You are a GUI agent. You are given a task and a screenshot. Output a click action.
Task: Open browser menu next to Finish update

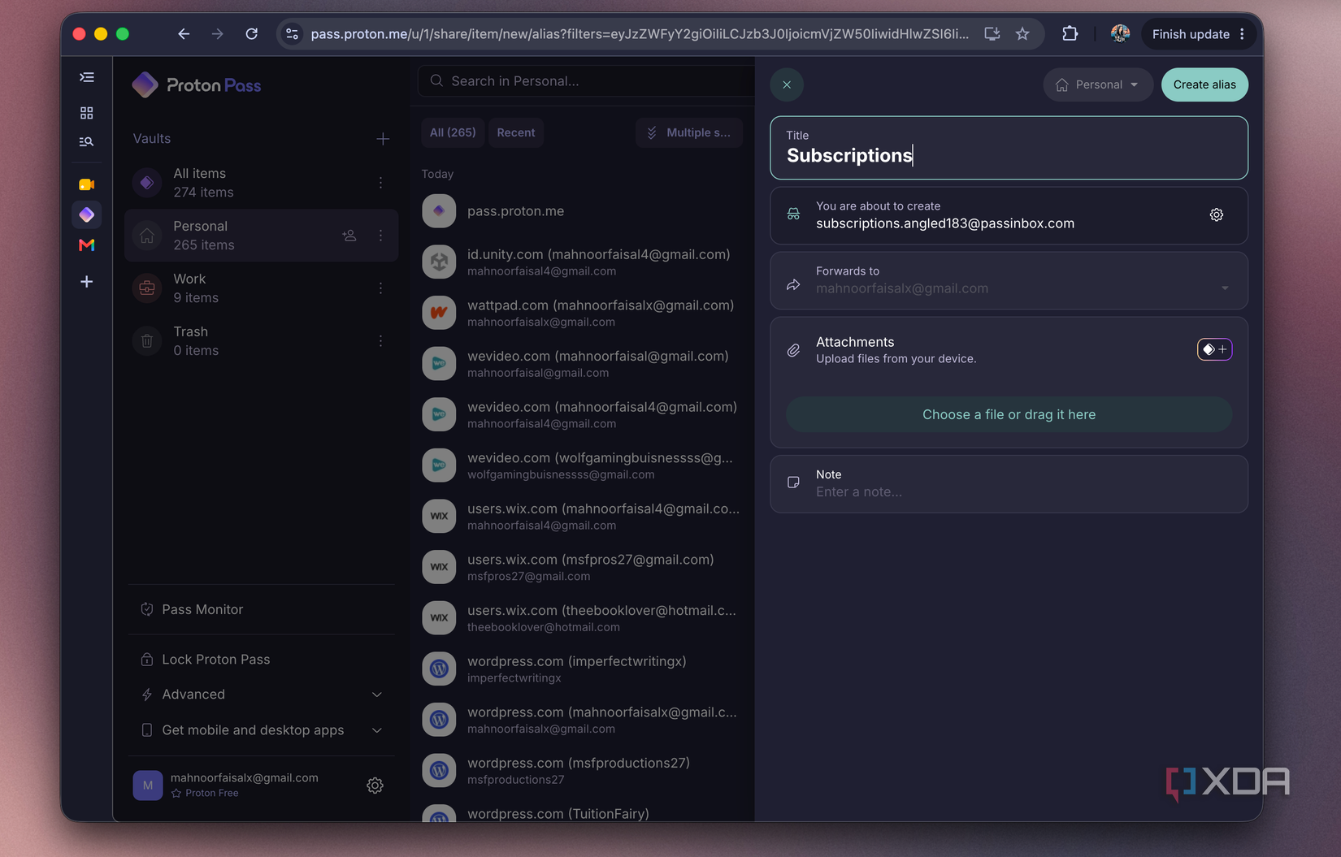click(1242, 34)
